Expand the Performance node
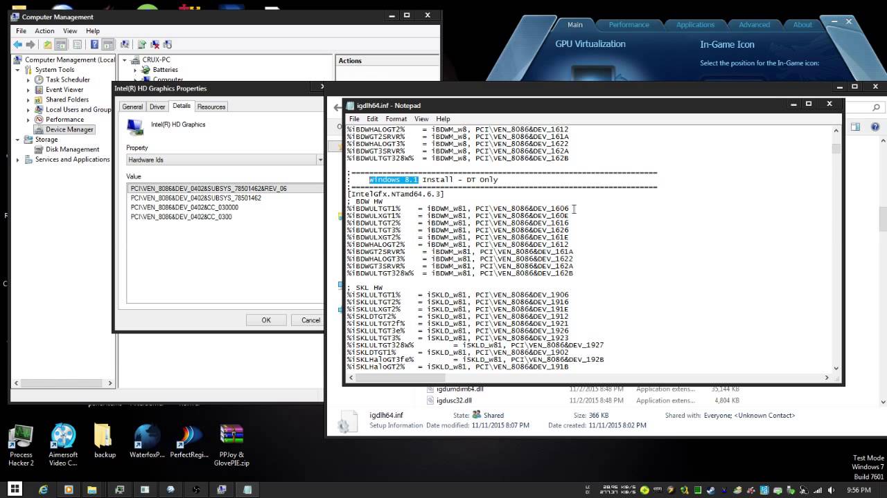This screenshot has width=887, height=498. point(28,120)
